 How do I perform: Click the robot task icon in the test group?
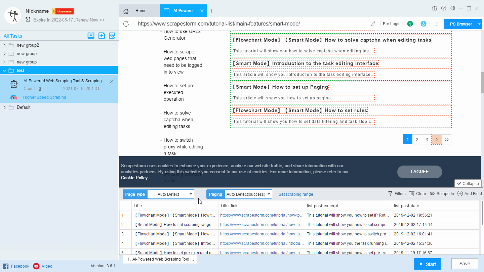14,85
